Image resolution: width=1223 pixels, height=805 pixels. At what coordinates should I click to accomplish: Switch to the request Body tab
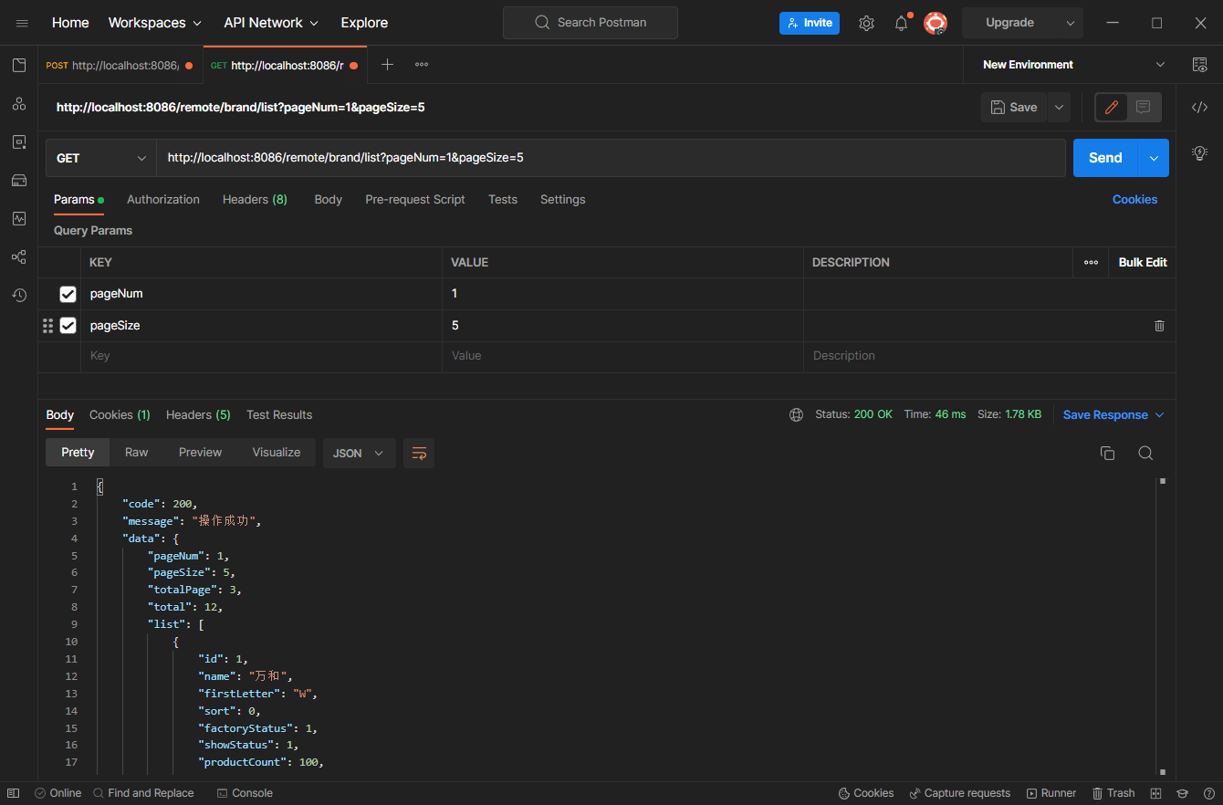tap(329, 199)
